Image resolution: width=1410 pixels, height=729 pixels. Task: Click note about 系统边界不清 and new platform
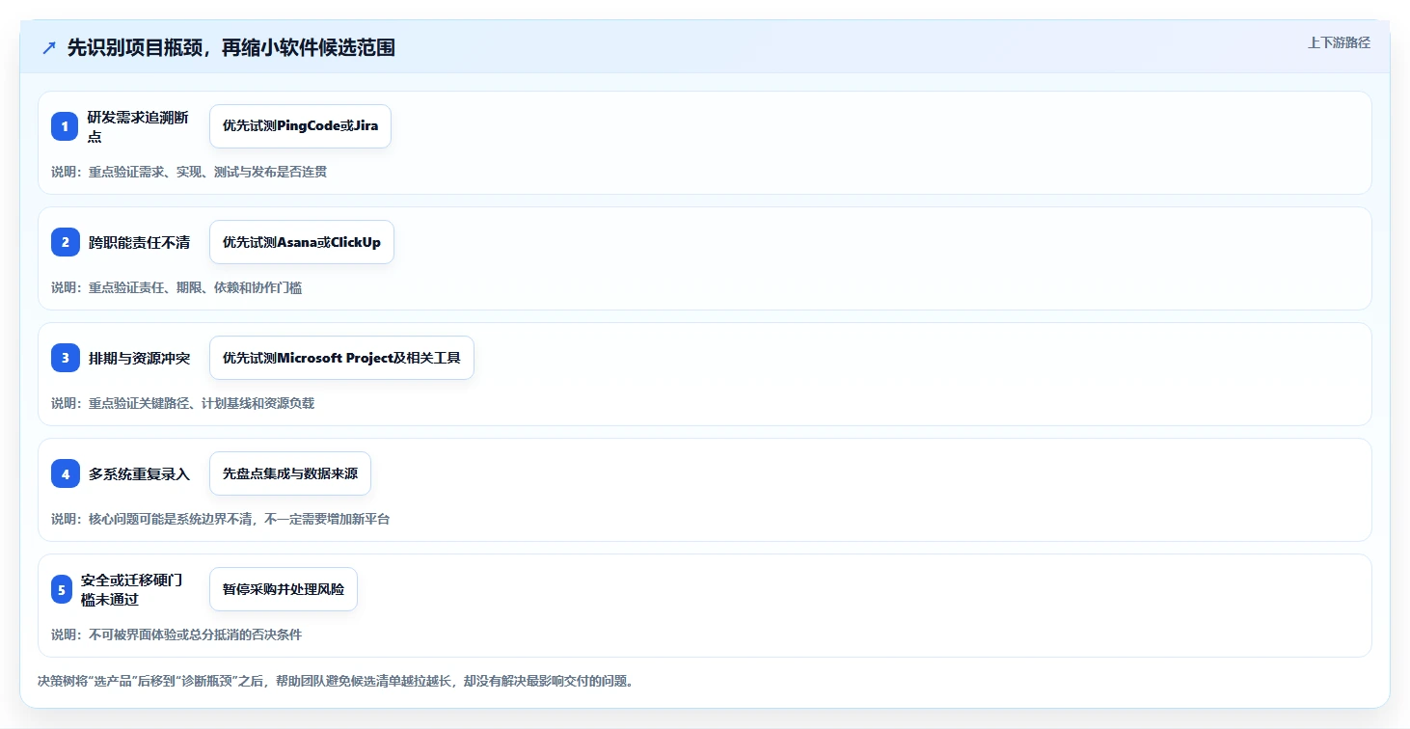pos(221,519)
